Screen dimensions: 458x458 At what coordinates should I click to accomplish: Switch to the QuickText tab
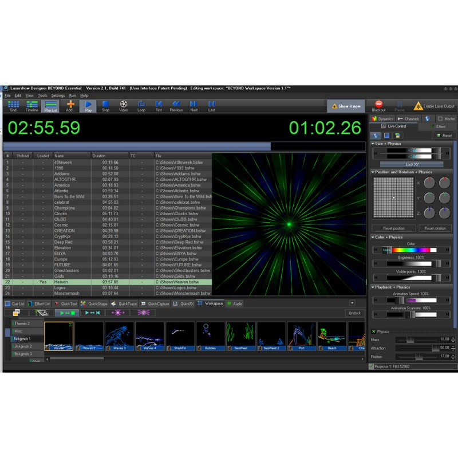click(66, 303)
